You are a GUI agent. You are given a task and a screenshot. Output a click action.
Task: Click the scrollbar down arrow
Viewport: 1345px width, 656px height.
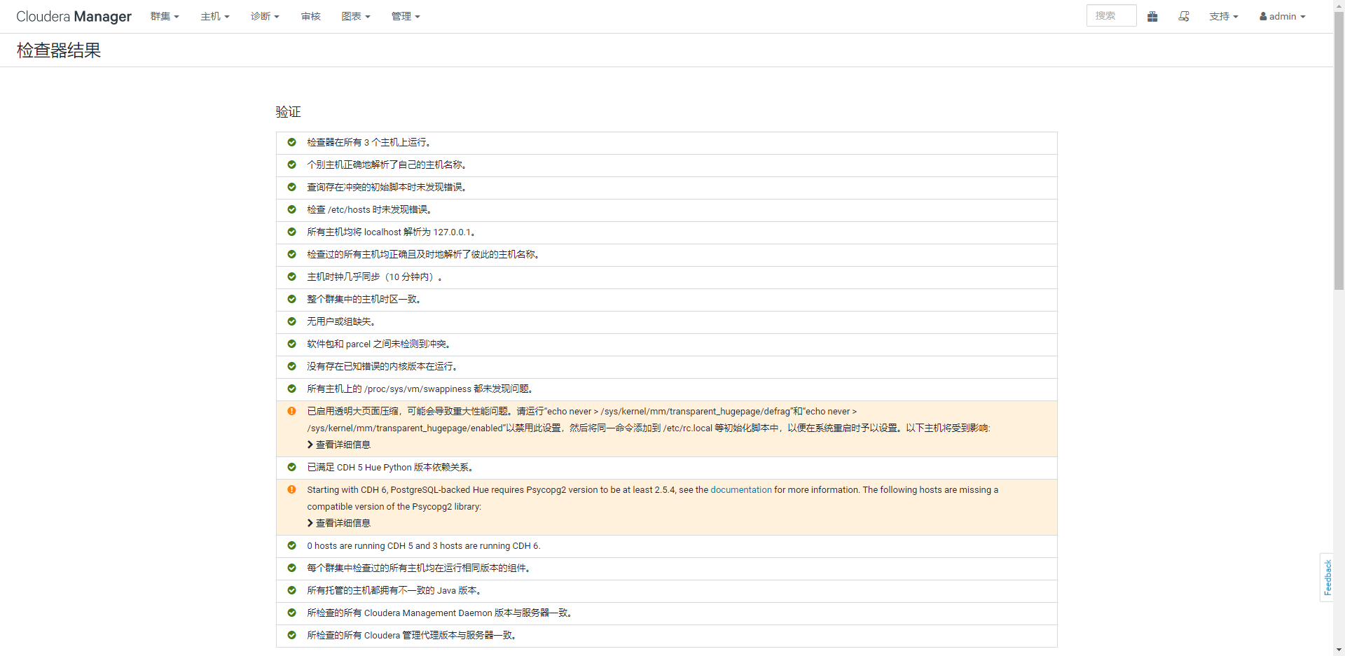(x=1339, y=650)
